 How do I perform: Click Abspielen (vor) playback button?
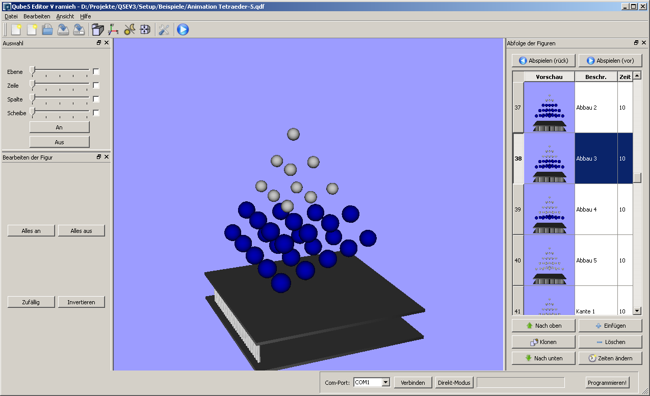pos(610,61)
